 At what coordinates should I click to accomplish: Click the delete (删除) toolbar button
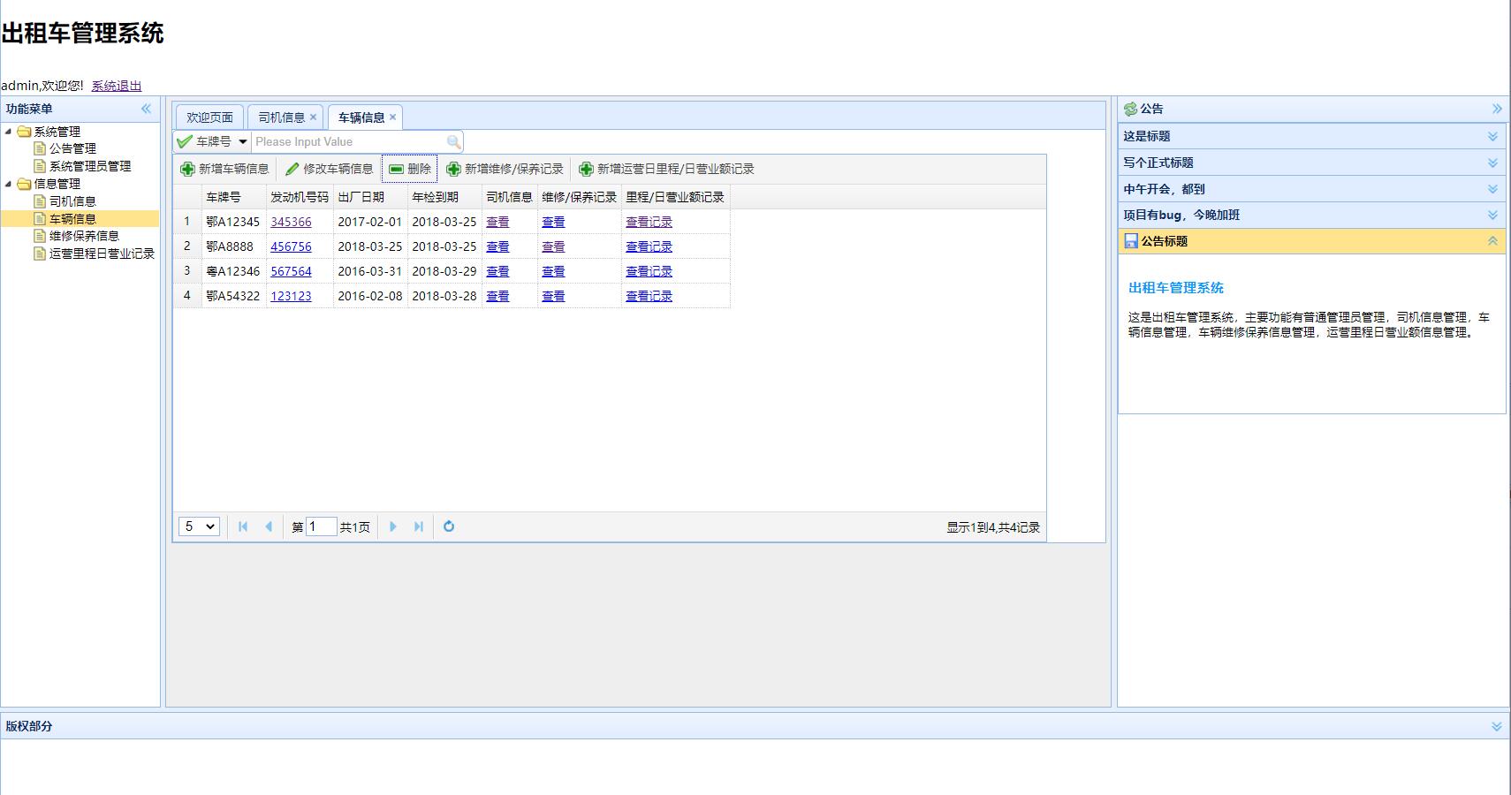[410, 169]
